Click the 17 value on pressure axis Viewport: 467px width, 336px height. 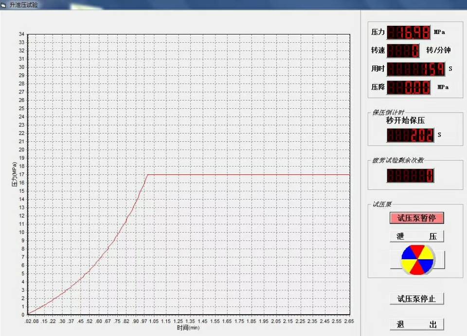[x=21, y=174]
